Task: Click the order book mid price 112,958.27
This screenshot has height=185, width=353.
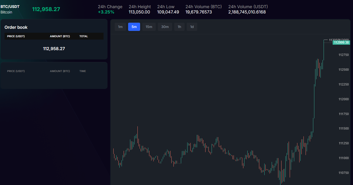Action: point(54,49)
